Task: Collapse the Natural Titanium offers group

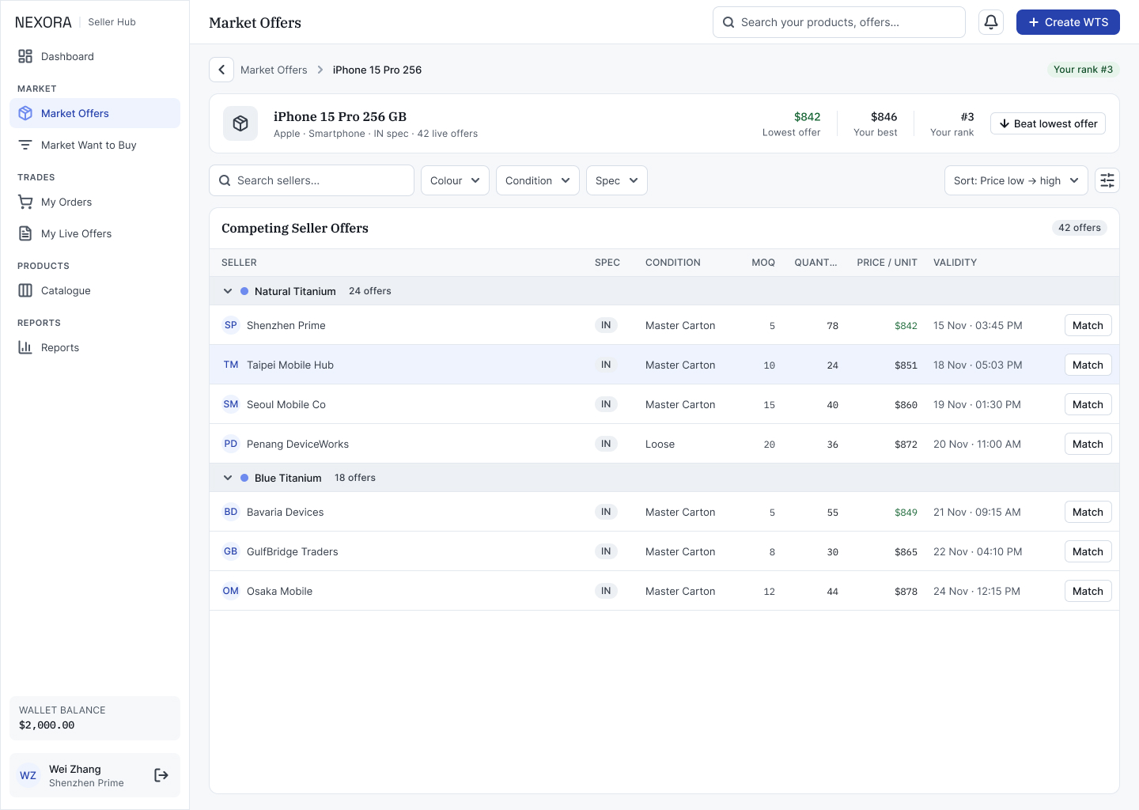Action: [228, 291]
